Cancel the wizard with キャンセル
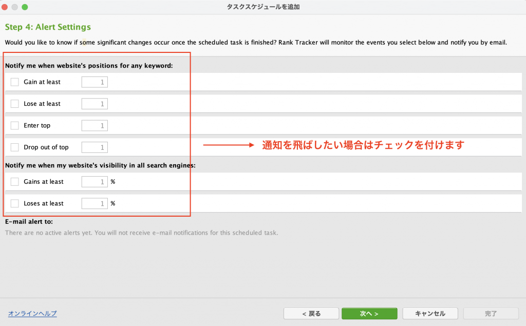 point(430,314)
